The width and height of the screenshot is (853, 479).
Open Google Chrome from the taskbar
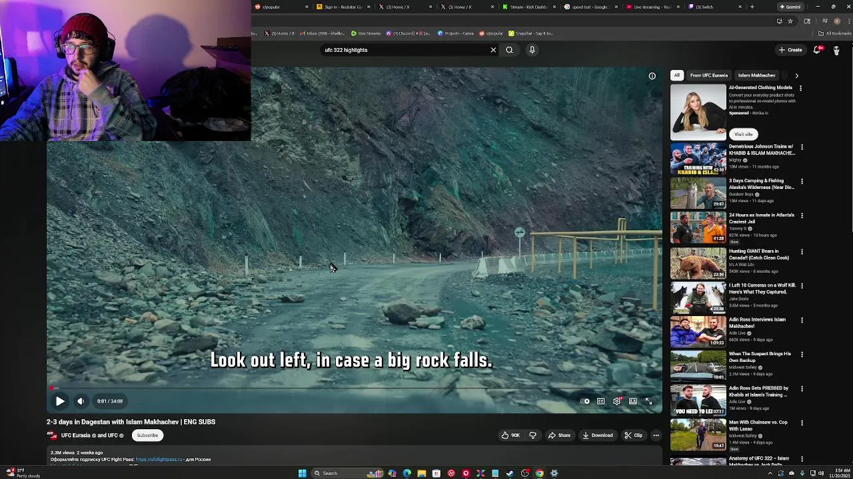(539, 473)
